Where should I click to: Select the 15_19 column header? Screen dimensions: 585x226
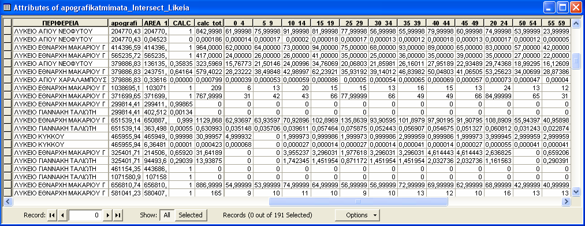pyautogui.click(x=325, y=23)
